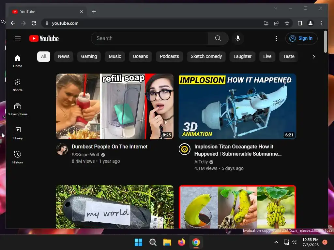This screenshot has height=250, width=334.
Task: Click in the YouTube Search field
Action: (x=149, y=38)
